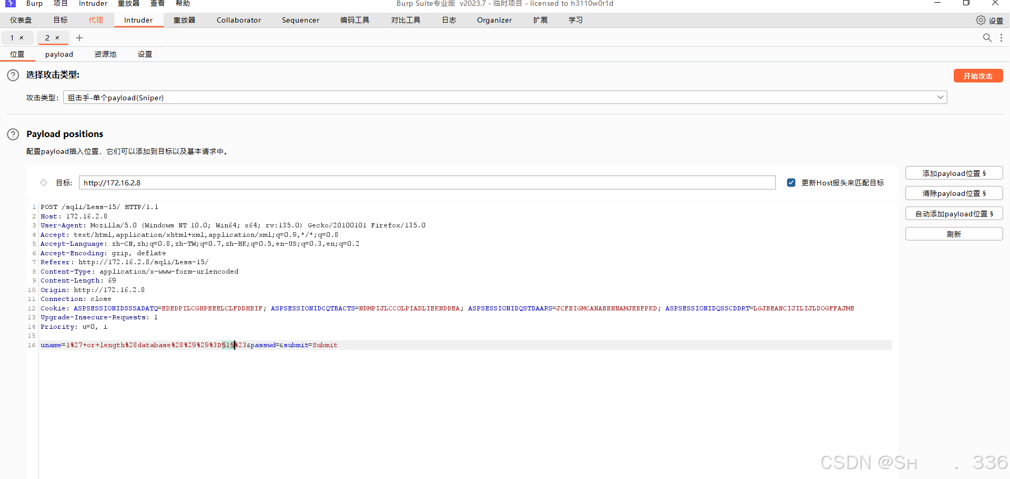1010x479 pixels.
Task: Click the Content-Length: 69 line
Action: 78,280
